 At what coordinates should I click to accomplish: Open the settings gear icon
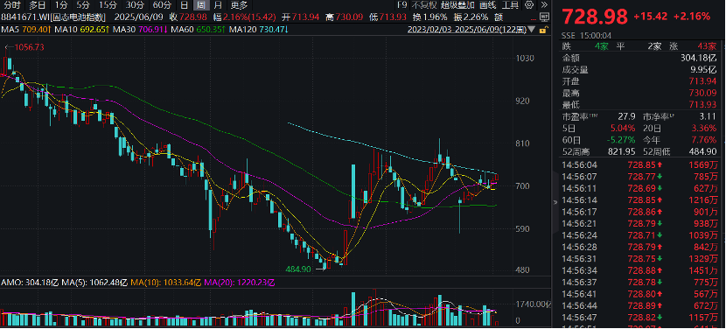(529, 5)
